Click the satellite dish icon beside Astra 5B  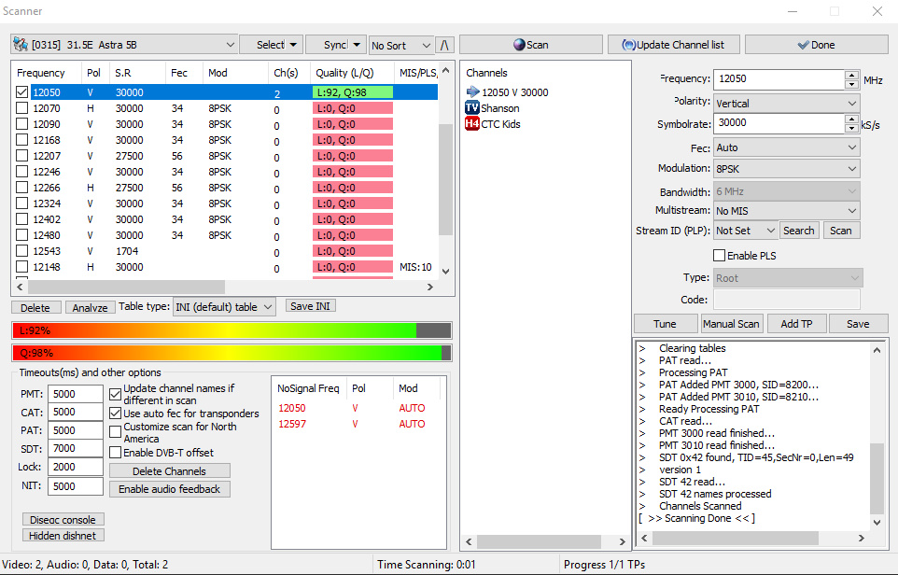click(x=21, y=44)
